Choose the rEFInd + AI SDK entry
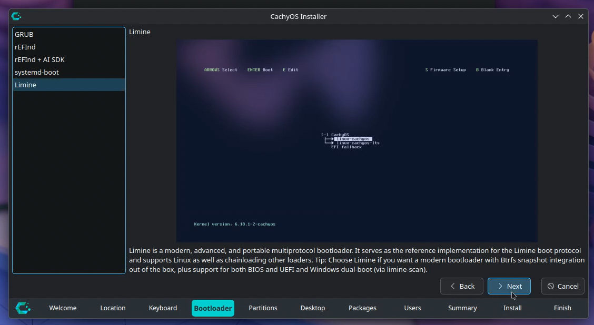Viewport: 594px width, 325px height. (x=69, y=59)
